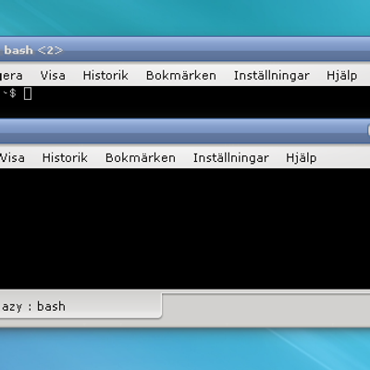Viewport: 370px width, 370px height.
Task: Open Inställningar menu in front terminal window
Action: (231, 158)
